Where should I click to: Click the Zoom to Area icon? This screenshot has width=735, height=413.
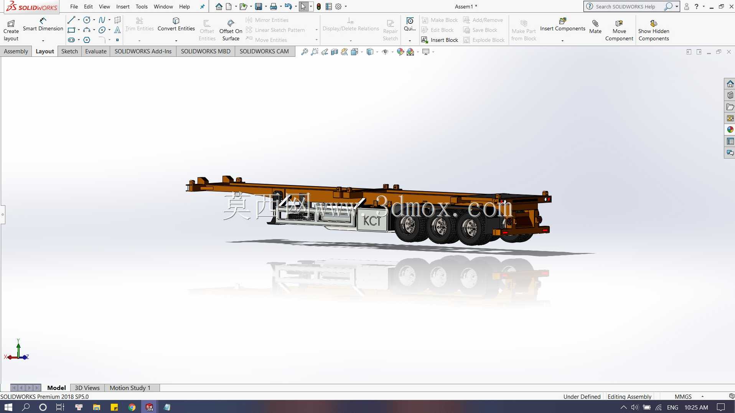click(x=315, y=52)
